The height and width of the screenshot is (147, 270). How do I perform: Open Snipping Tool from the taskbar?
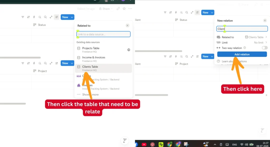[x=186, y=144]
